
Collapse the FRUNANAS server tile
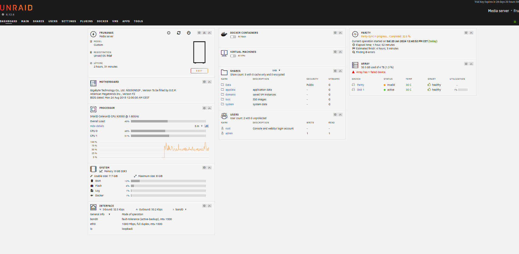(x=210, y=33)
